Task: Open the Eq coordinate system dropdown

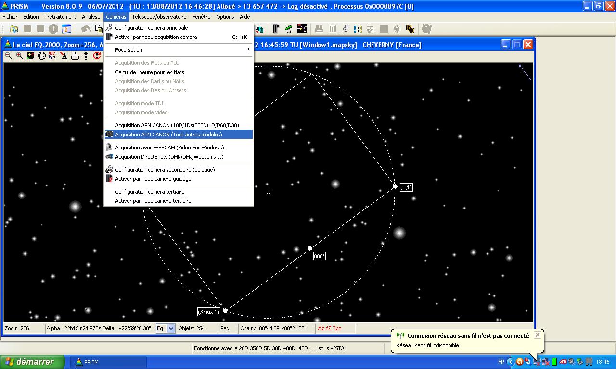Action: pyautogui.click(x=171, y=329)
